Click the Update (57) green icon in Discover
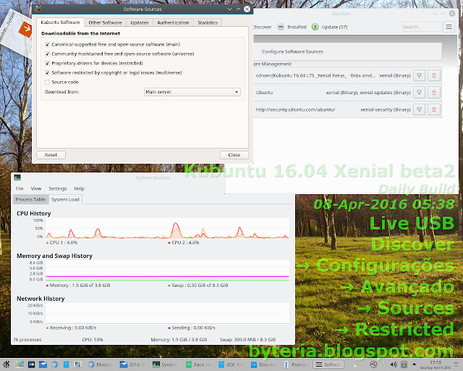This screenshot has width=463, height=371. (x=315, y=27)
